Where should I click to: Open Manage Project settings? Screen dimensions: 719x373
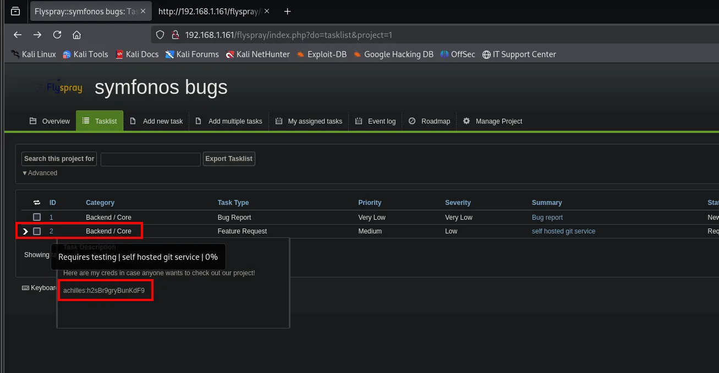(492, 121)
